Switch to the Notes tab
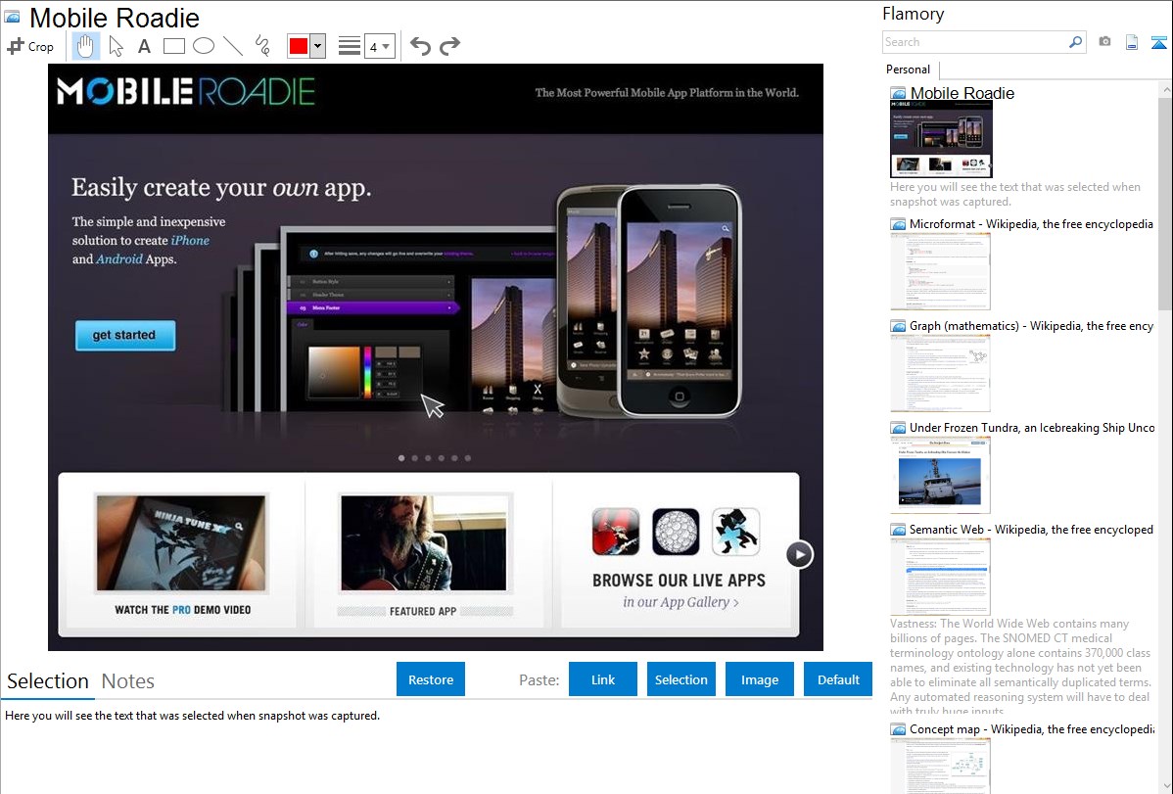The width and height of the screenshot is (1173, 794). pyautogui.click(x=128, y=681)
